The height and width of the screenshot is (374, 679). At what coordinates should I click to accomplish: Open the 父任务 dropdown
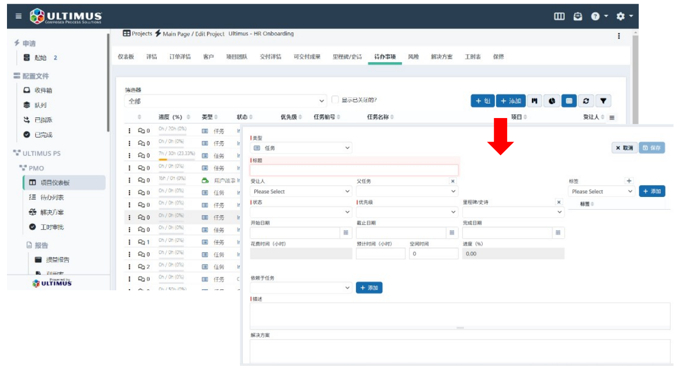coord(407,191)
